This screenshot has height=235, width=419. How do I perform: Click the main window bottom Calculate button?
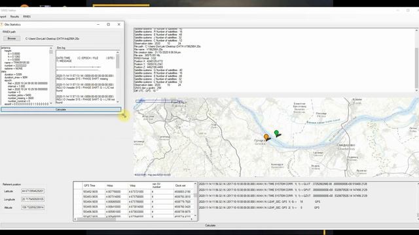[x=210, y=225]
